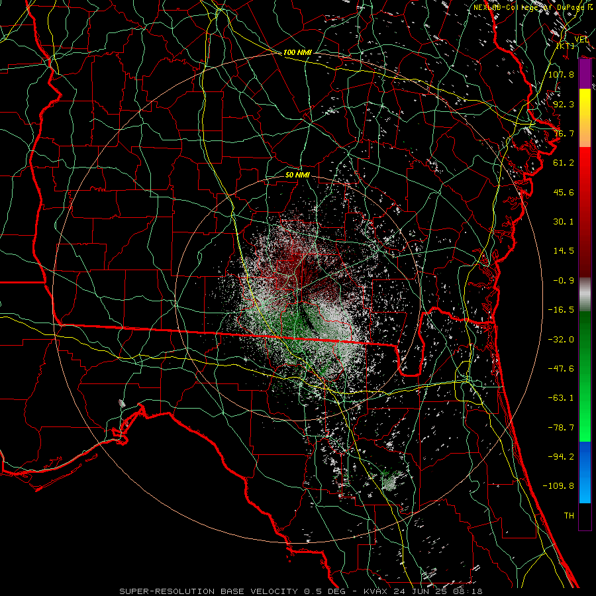Viewport: 596px width, 596px height.
Task: Click the yellow-orange segment of the color bar
Action: (x=585, y=118)
